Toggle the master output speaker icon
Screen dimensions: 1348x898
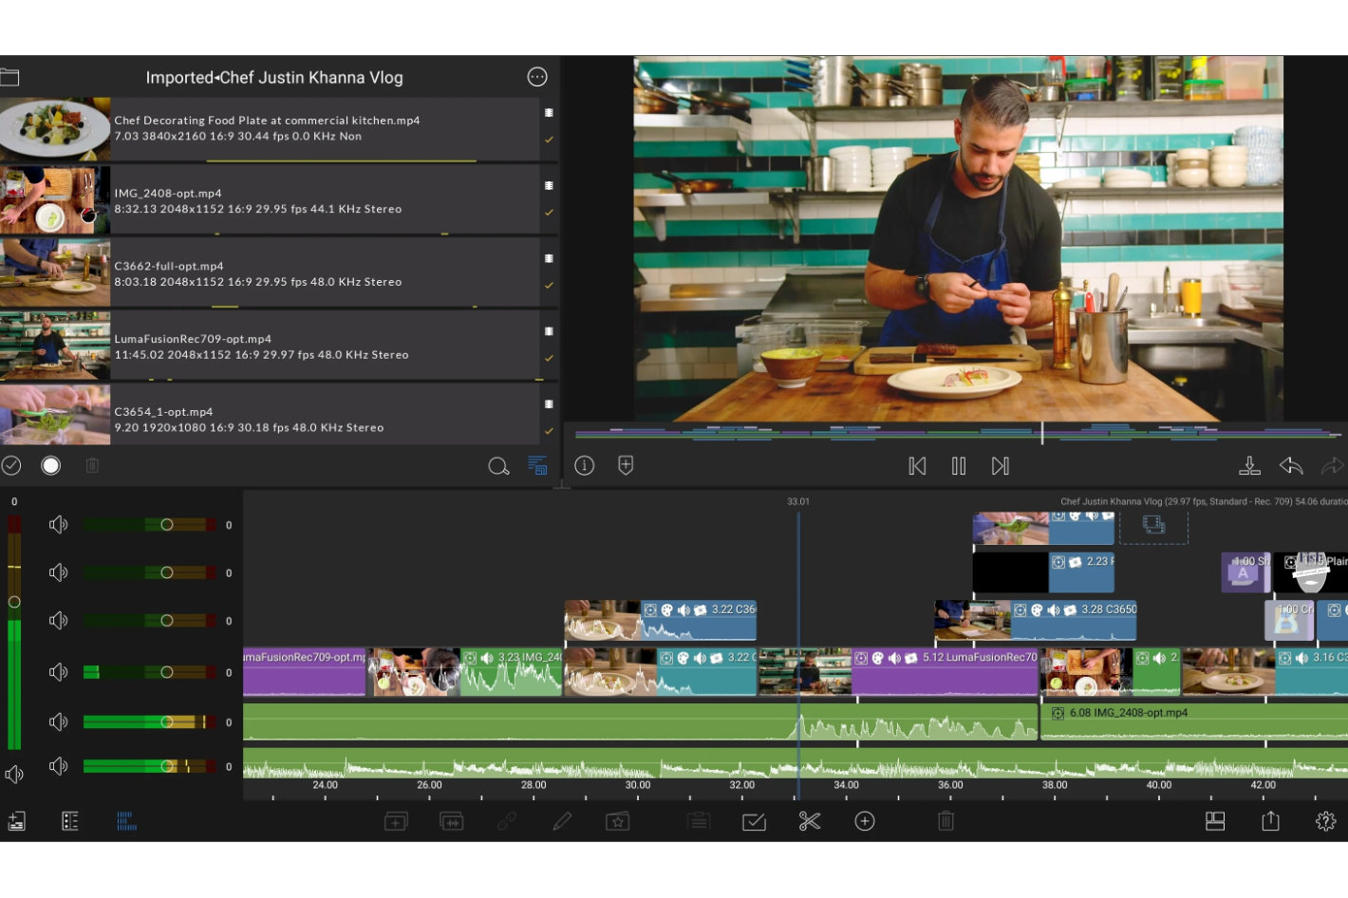(x=14, y=775)
